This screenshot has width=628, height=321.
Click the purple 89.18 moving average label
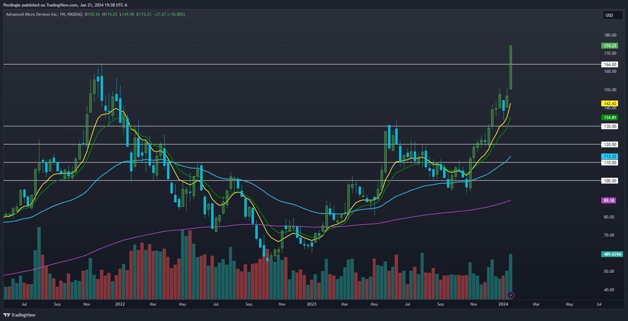(x=609, y=200)
